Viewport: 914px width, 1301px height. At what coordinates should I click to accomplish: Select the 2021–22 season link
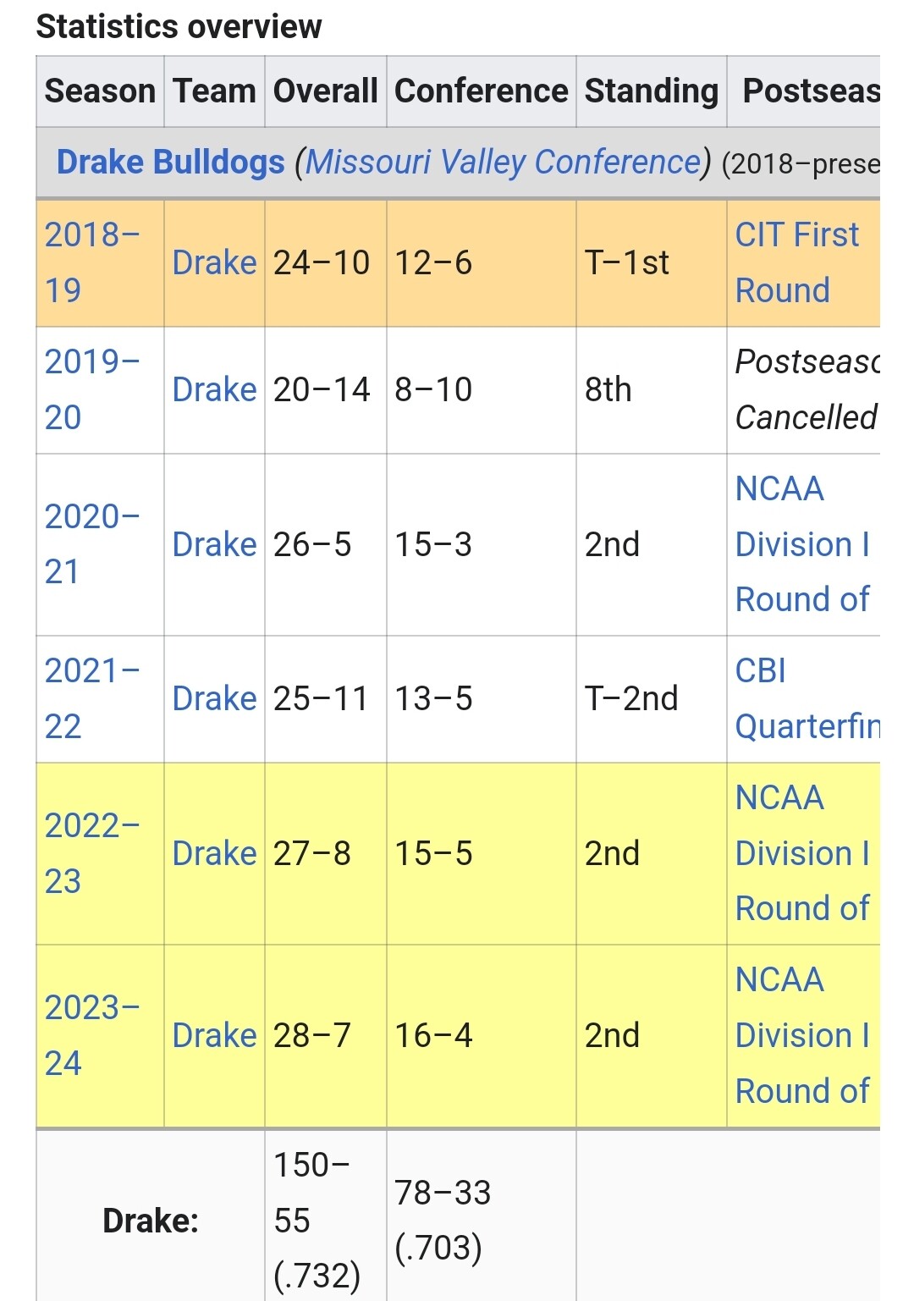[x=91, y=698]
